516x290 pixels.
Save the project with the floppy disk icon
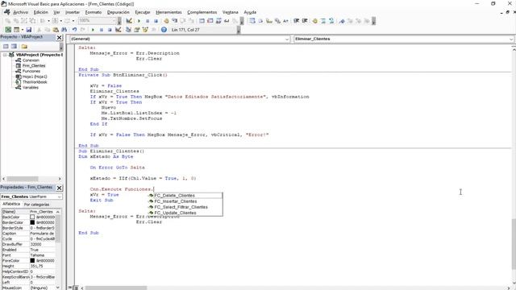[29, 30]
